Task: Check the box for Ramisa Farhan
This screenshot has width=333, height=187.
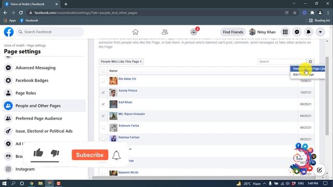Action: click(x=103, y=139)
